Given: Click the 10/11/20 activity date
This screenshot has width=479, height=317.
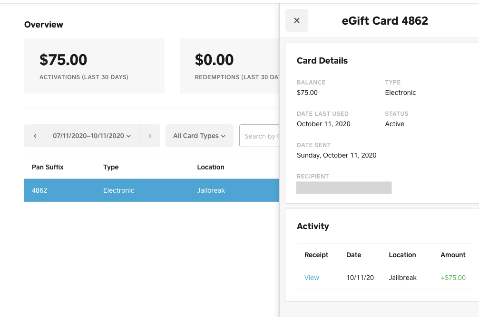Looking at the screenshot, I should pos(360,278).
